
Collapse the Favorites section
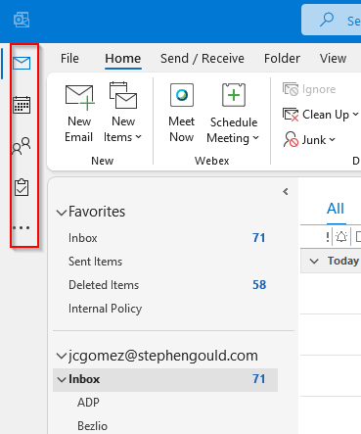point(62,213)
